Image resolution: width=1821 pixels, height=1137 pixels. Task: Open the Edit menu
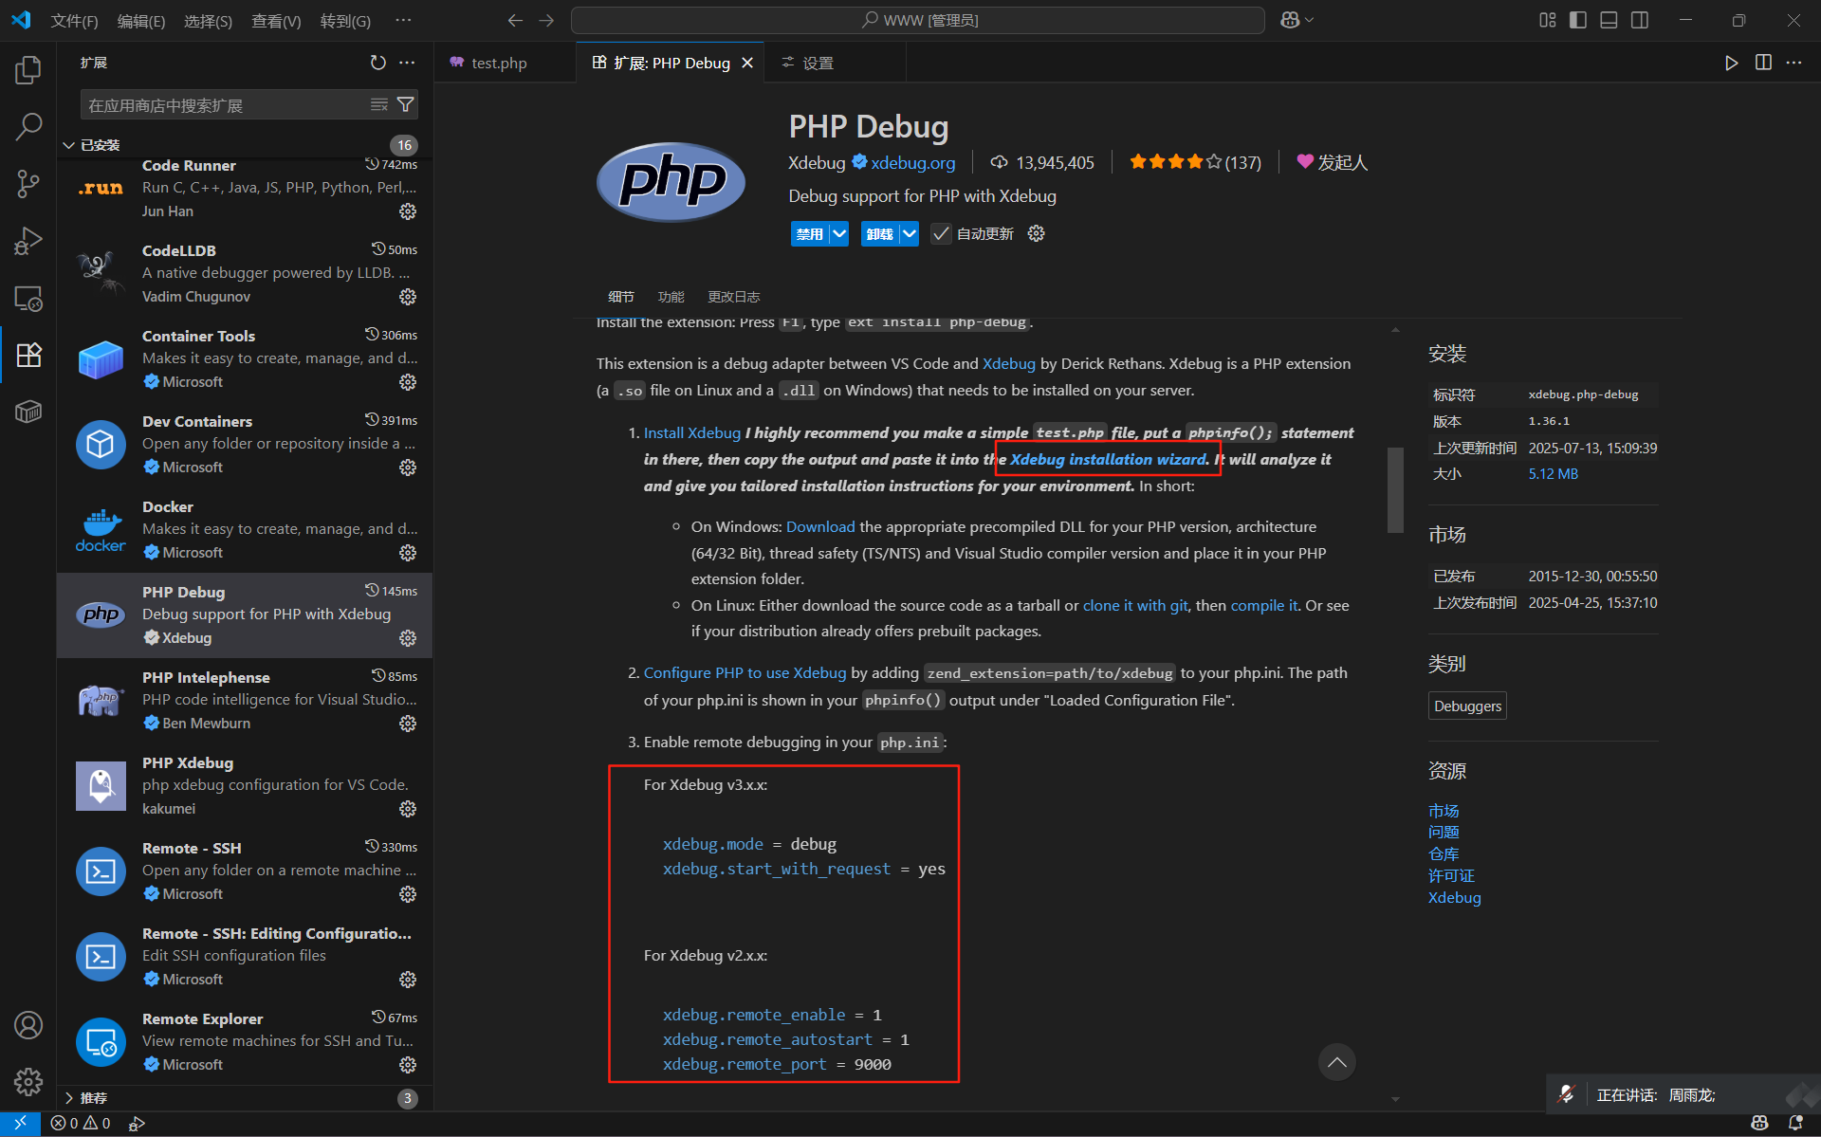(141, 20)
